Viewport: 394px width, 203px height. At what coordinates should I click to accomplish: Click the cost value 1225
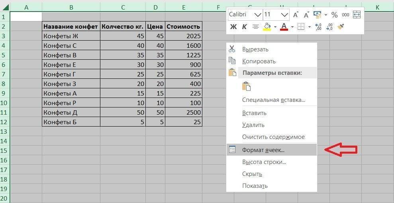click(184, 55)
